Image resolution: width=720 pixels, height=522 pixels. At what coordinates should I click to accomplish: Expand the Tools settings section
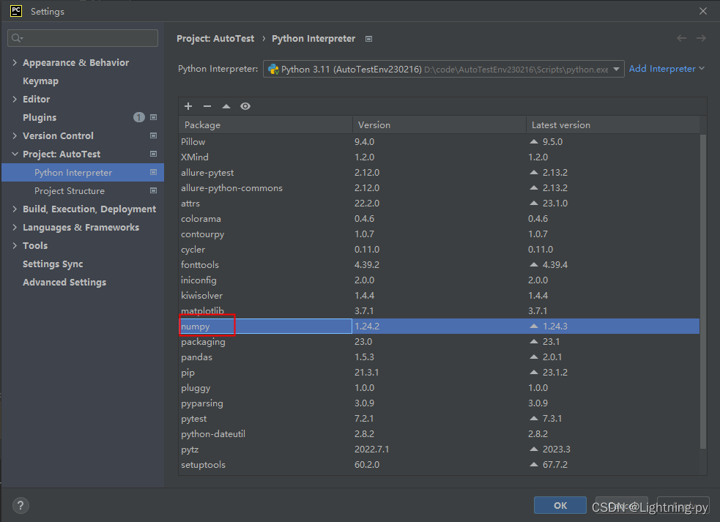coord(15,245)
